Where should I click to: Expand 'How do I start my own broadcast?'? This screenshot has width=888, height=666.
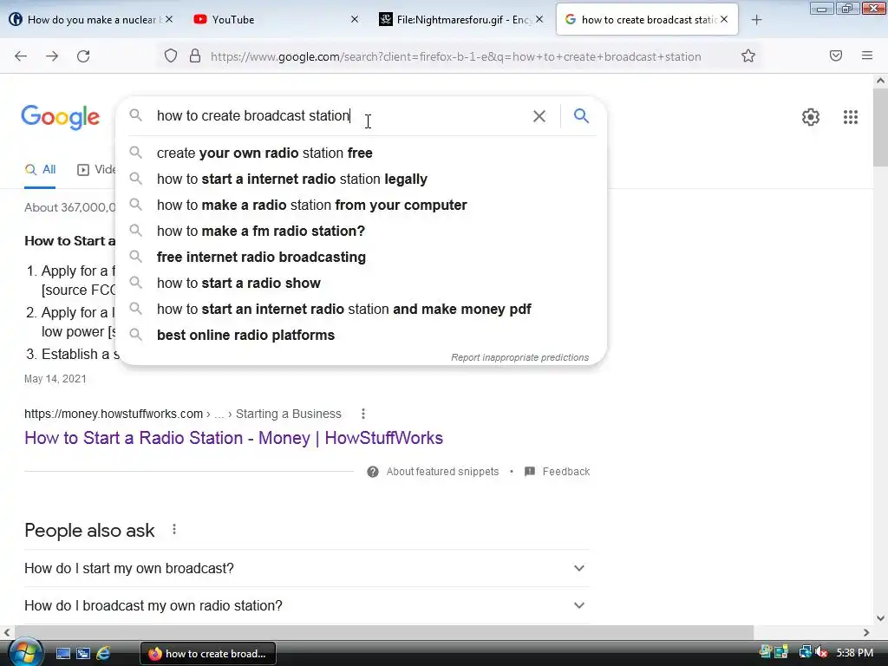coord(307,568)
